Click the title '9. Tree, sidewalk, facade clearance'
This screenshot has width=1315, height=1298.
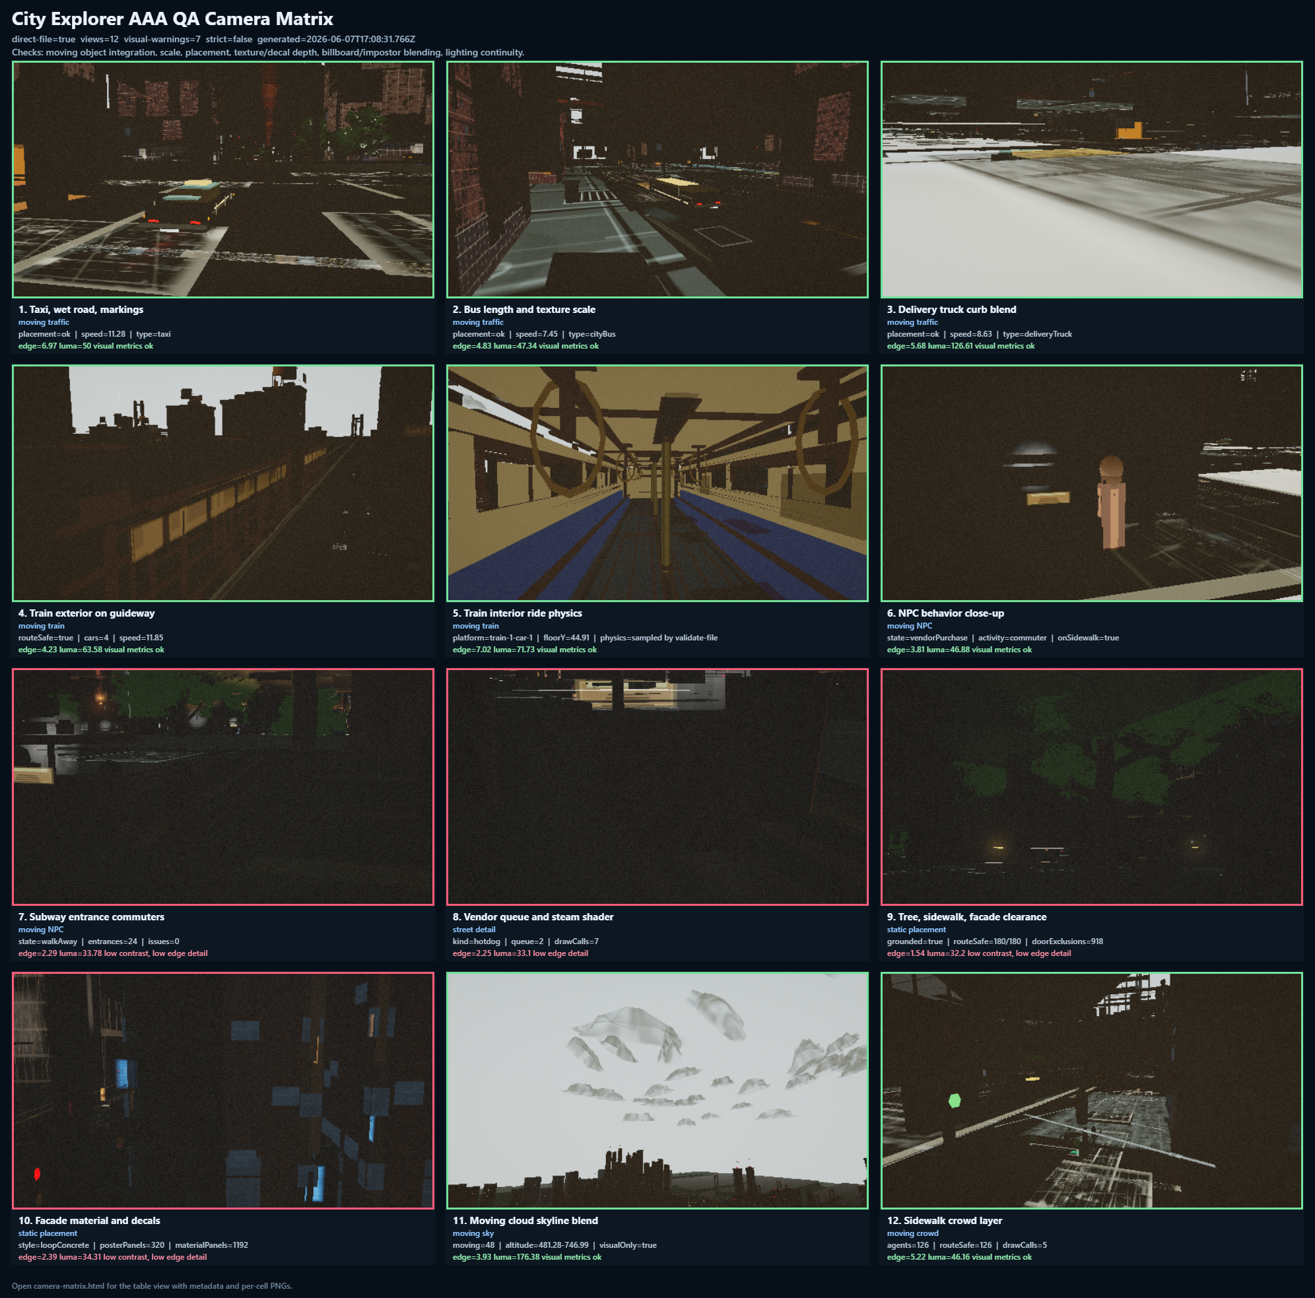point(966,917)
